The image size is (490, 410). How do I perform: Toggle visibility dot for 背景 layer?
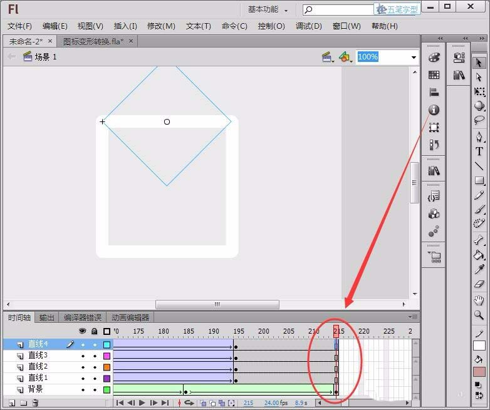[x=83, y=390]
